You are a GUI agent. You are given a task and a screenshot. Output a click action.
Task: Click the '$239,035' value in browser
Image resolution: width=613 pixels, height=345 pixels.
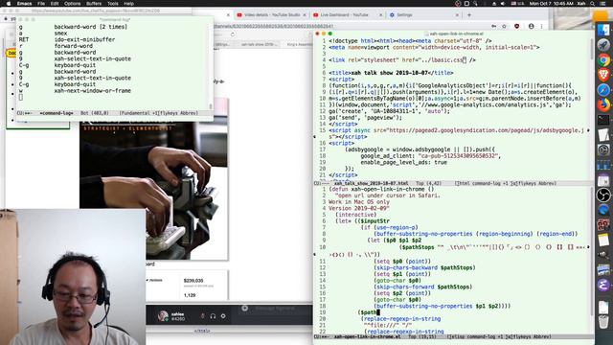coord(193,281)
